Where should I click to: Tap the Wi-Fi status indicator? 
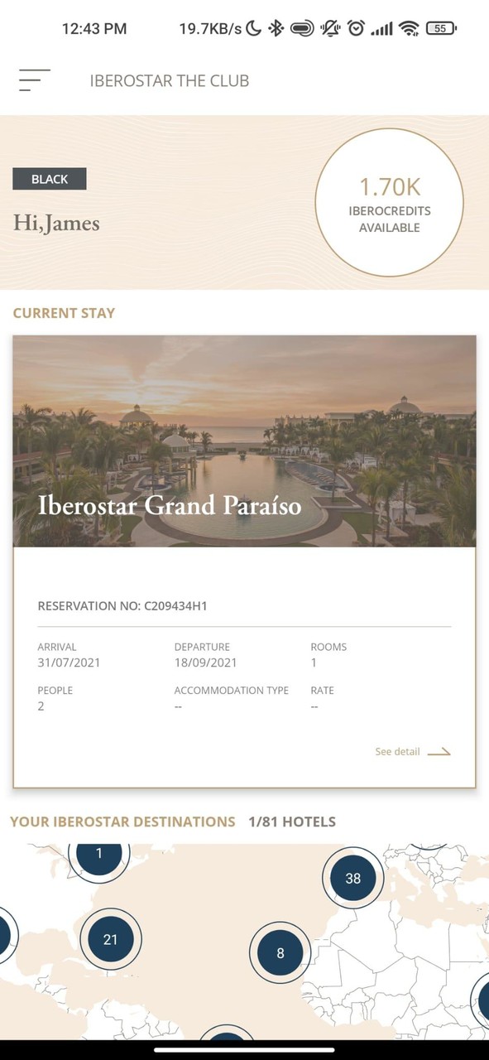(x=410, y=27)
